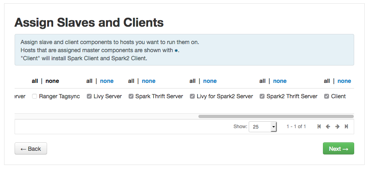Select none for Livy for Spark2 Server
This screenshot has width=370, height=169.
pos(210,81)
